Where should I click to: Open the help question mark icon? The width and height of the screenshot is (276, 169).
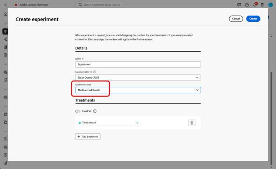tap(247, 5)
